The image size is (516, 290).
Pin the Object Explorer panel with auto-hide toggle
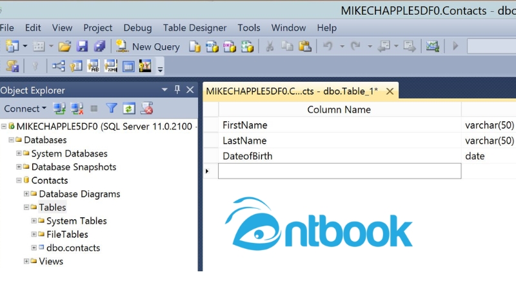(x=177, y=90)
